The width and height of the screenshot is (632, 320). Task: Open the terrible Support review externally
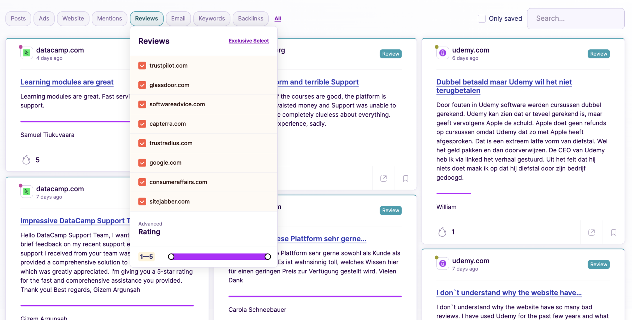tap(383, 178)
